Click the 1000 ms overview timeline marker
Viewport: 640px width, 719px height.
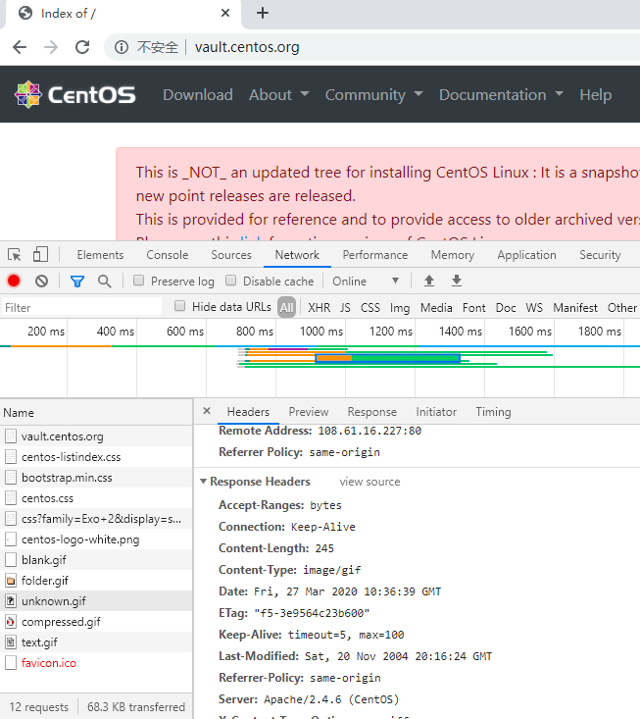321,332
